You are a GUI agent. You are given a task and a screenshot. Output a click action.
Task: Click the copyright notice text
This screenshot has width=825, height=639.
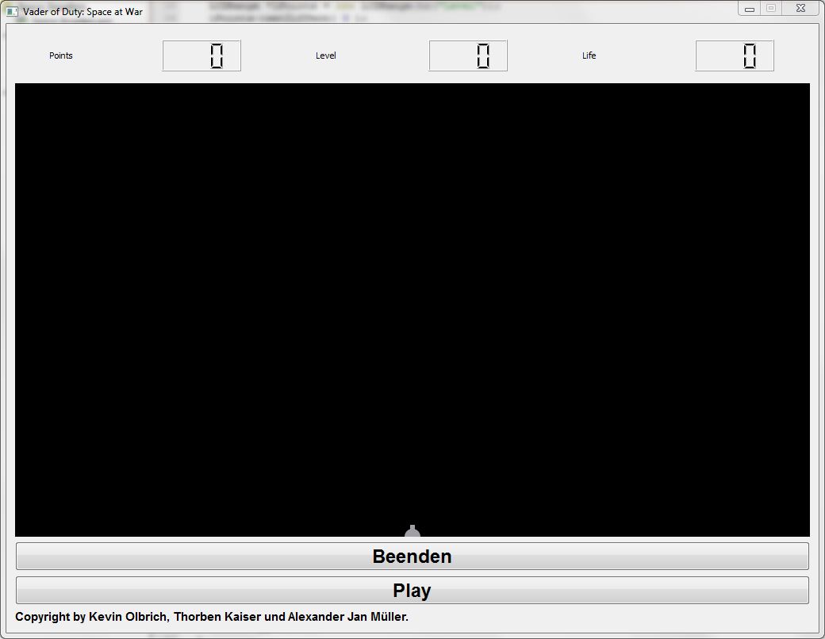[x=212, y=616]
